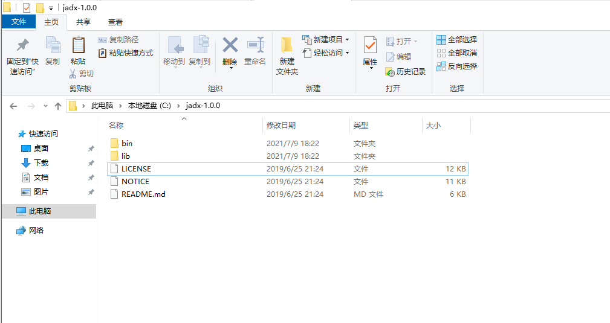This screenshot has height=323, width=610.
Task: Open Recent locations dropdown chevron
Action: pyautogui.click(x=45, y=106)
